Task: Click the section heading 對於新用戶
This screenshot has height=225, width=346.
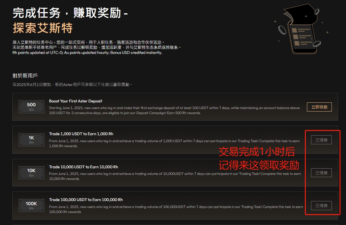Action: (x=25, y=76)
